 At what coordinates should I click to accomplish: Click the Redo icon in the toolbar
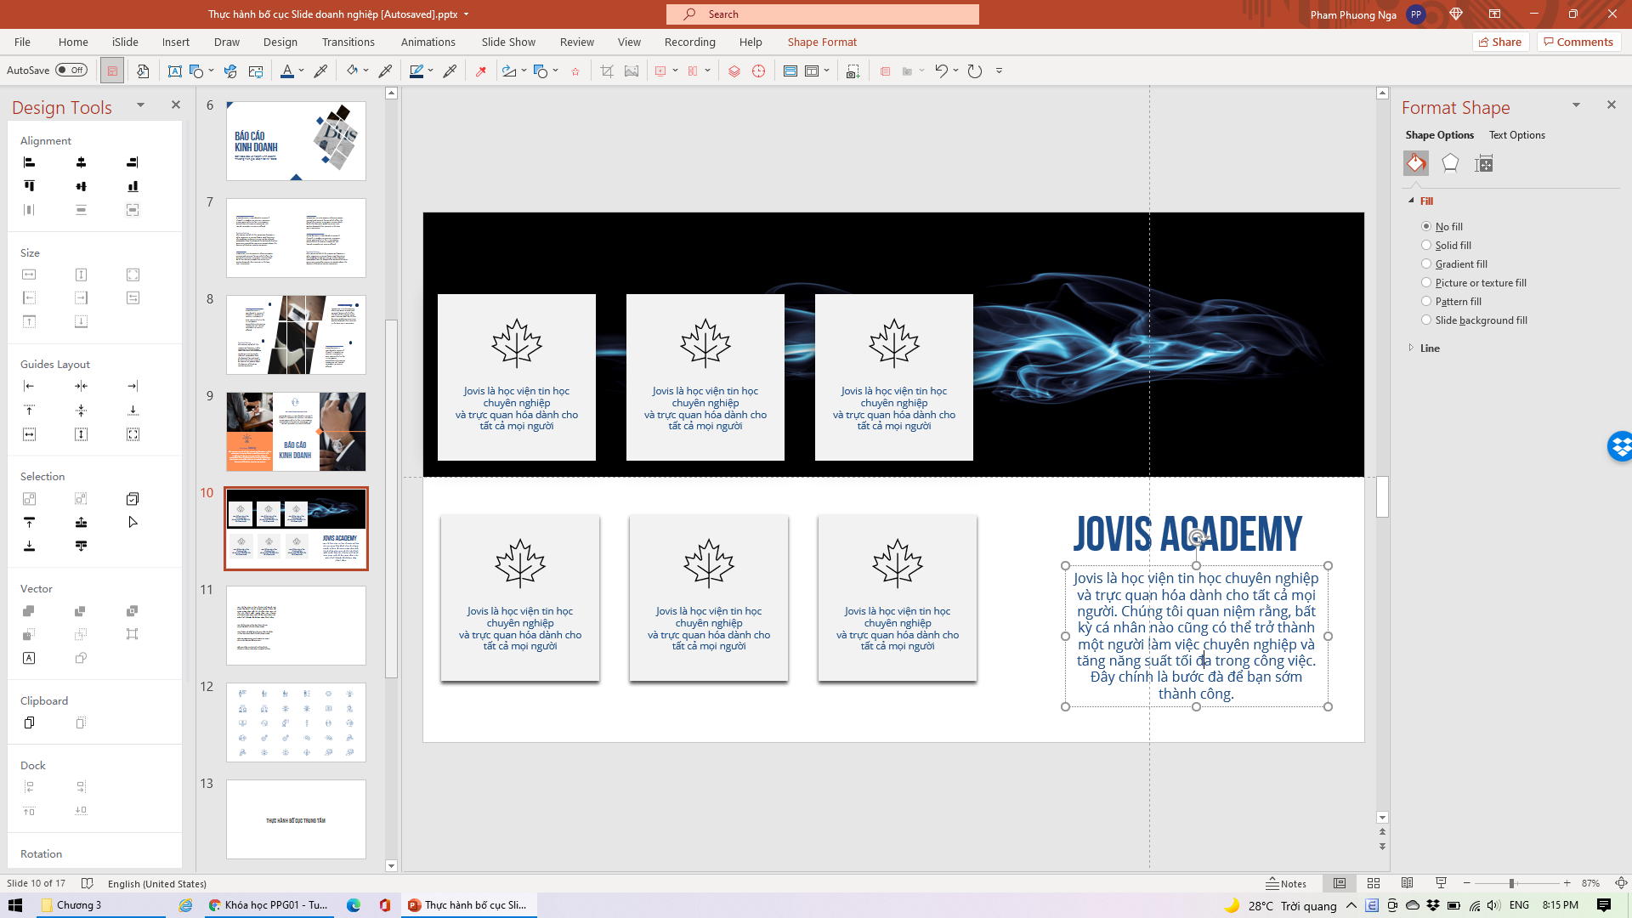(975, 71)
